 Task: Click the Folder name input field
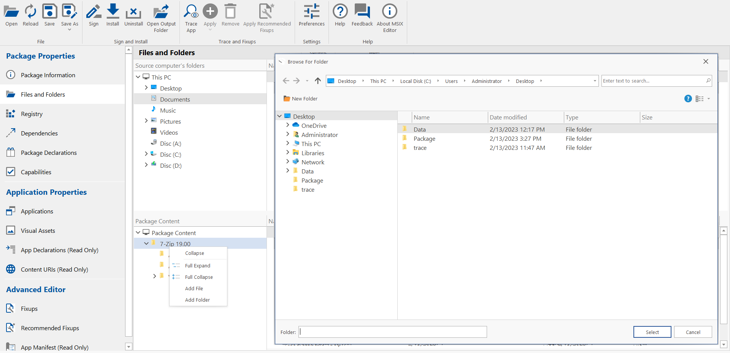(392, 332)
